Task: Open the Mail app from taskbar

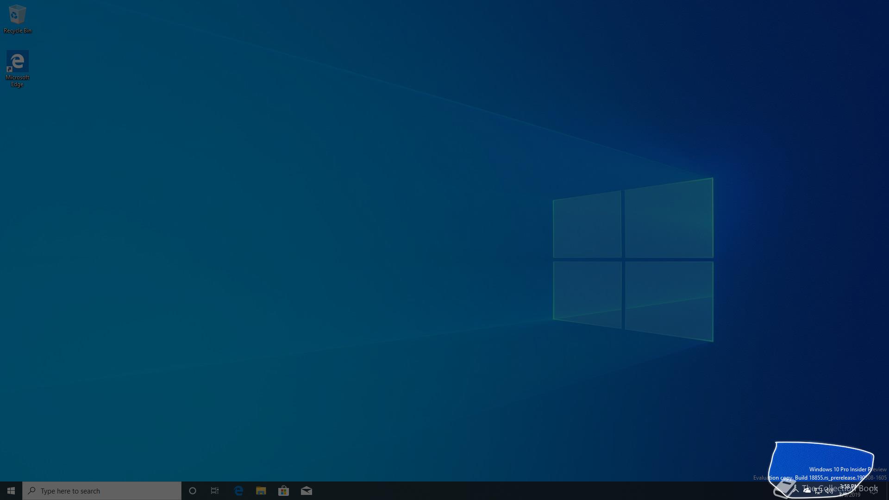Action: tap(306, 491)
